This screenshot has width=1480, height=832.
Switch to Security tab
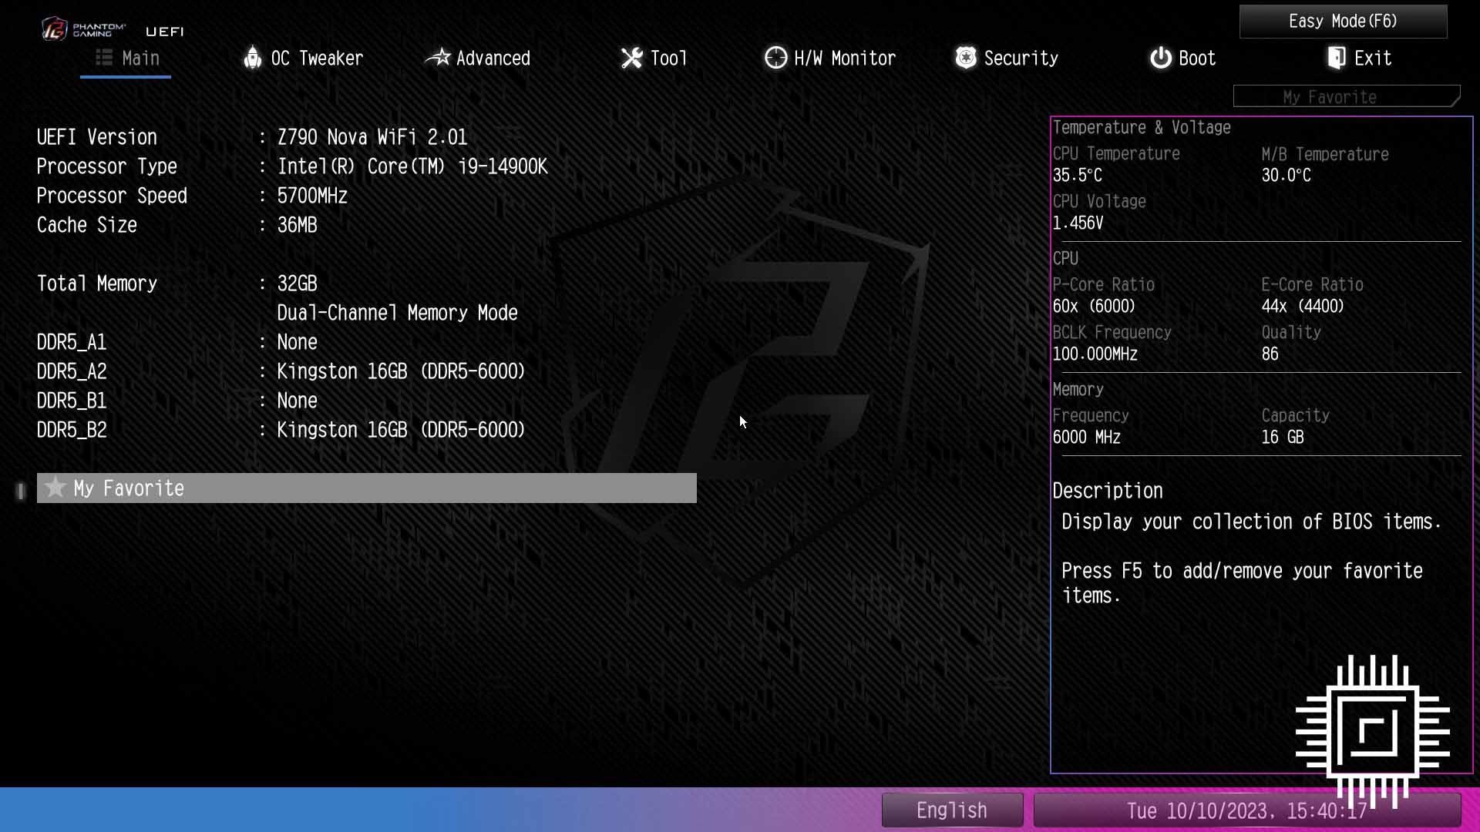(x=1007, y=58)
